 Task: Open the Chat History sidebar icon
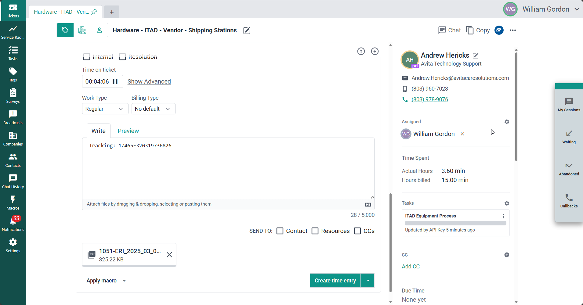13,181
